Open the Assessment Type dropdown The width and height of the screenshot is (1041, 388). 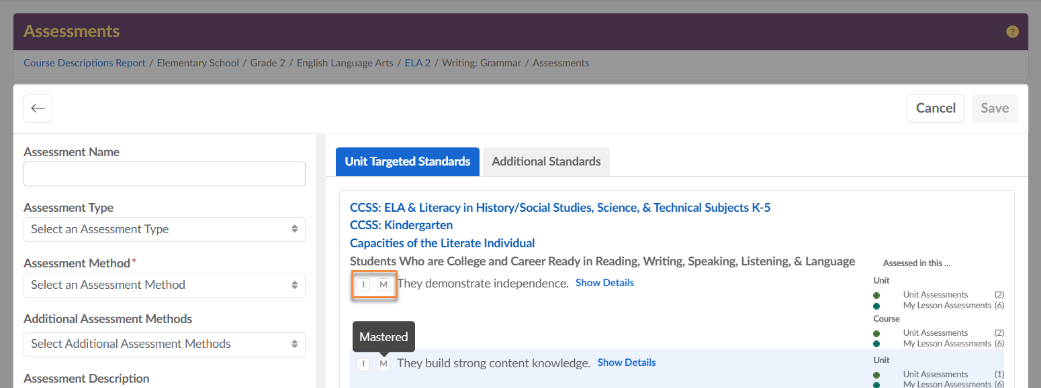pos(164,229)
